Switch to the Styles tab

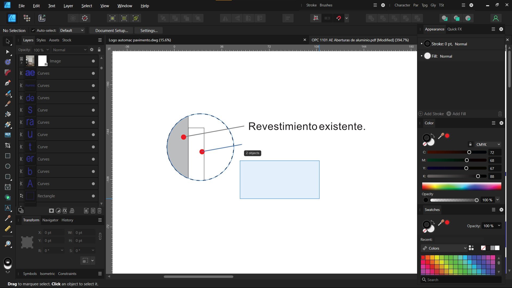41,40
